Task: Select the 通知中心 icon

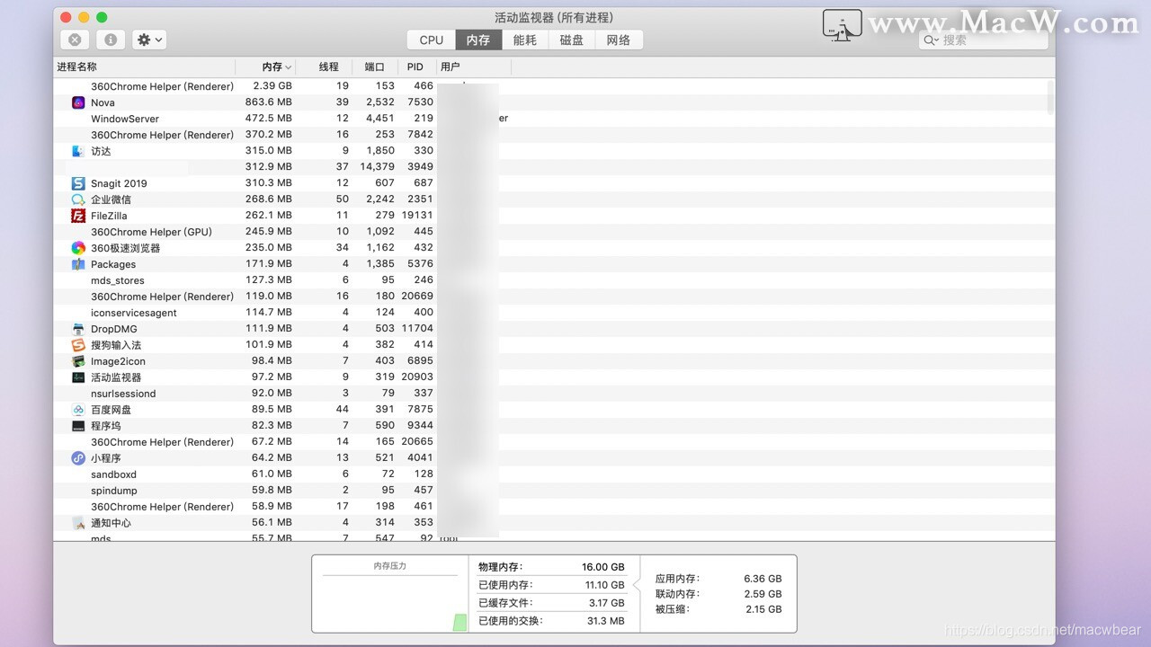Action: 78,523
